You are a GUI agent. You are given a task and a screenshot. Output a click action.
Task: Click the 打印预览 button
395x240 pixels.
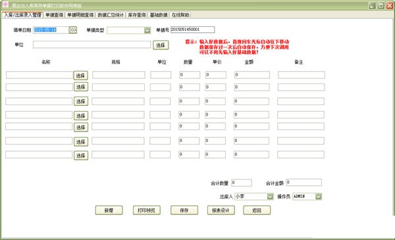point(146,210)
